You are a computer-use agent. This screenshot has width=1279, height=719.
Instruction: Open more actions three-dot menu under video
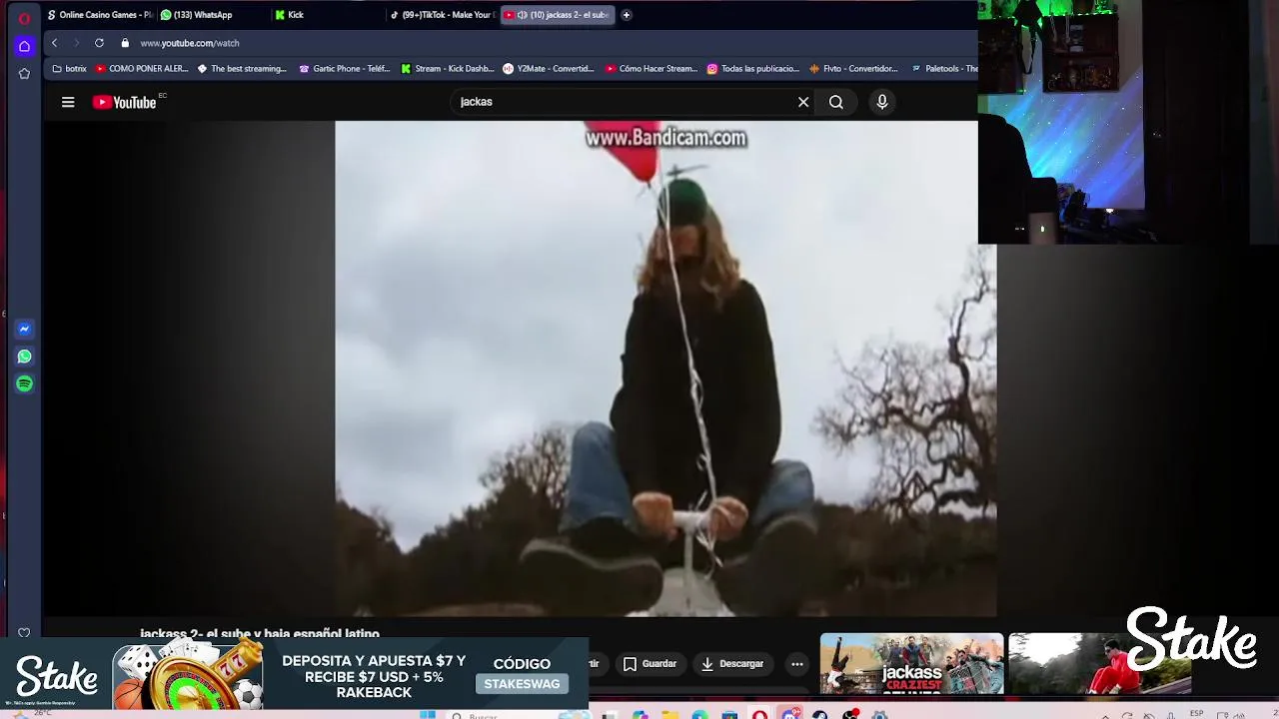pyautogui.click(x=797, y=664)
